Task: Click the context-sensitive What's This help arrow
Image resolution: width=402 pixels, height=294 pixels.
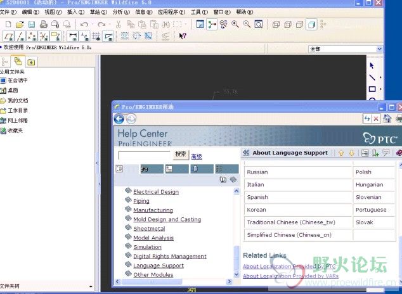Action: 183,36
